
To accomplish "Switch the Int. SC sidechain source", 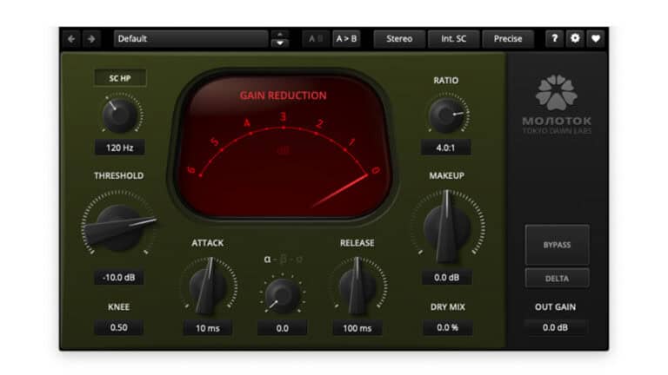I will [x=453, y=39].
